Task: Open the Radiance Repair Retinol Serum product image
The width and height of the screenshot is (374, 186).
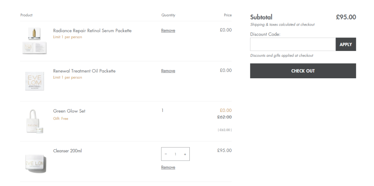Action: 34,41
